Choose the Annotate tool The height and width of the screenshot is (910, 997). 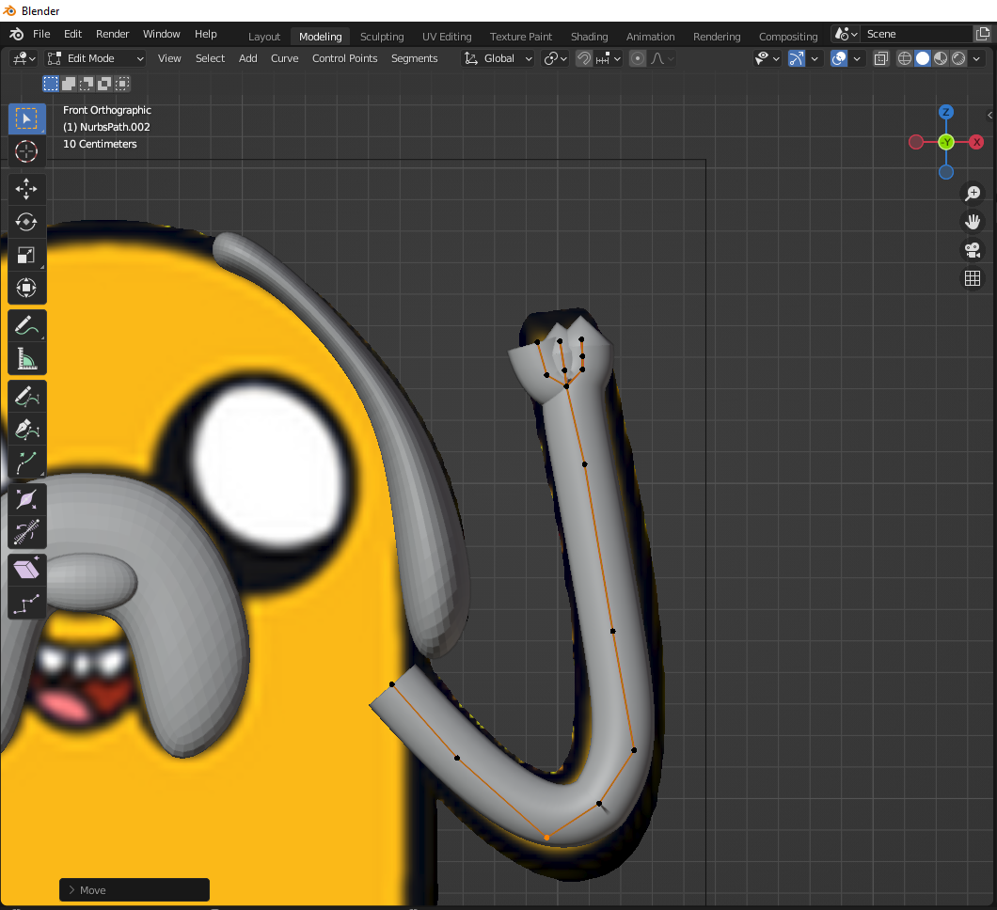pos(26,326)
